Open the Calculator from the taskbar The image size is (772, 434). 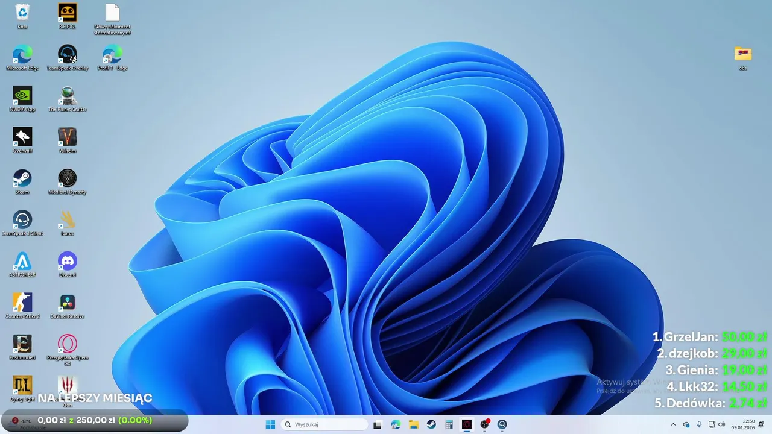(x=449, y=424)
